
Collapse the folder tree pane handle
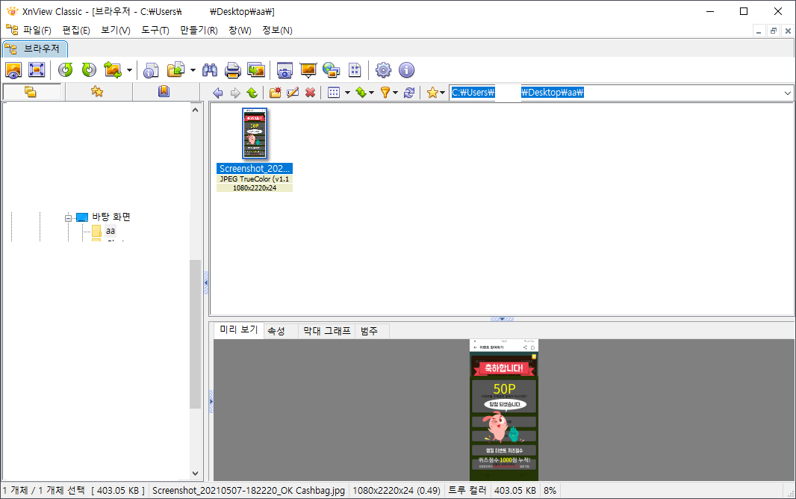[206, 283]
